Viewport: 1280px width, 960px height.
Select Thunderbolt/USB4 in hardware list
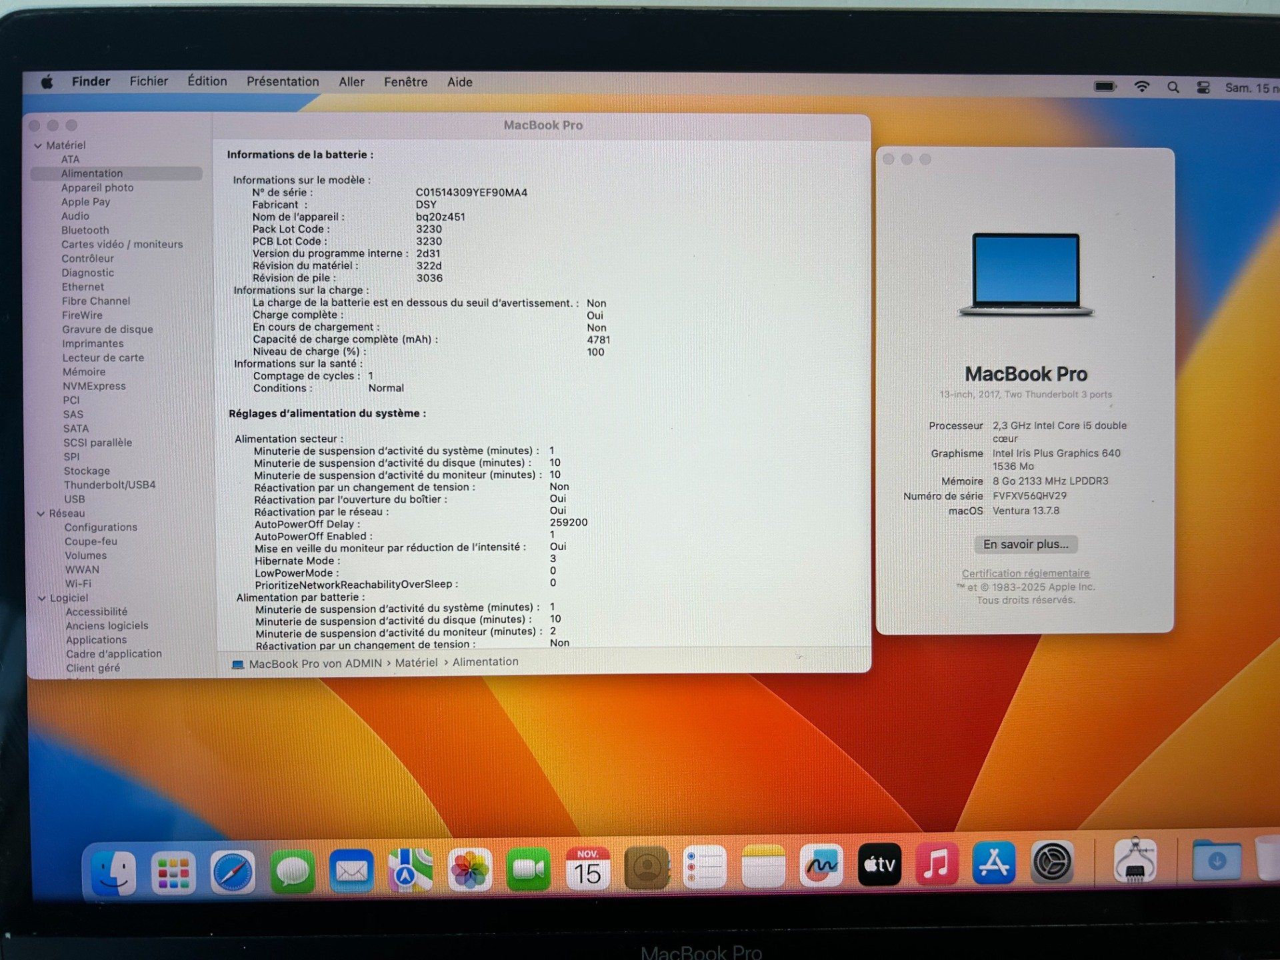pos(109,485)
